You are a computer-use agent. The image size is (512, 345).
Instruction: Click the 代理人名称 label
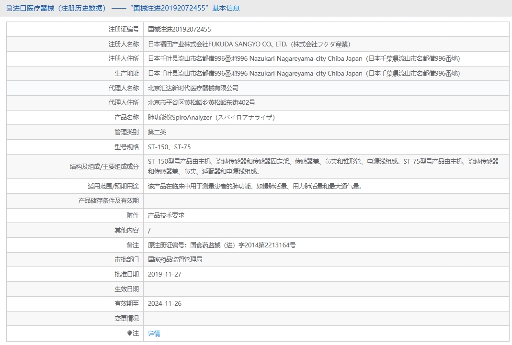click(124, 88)
